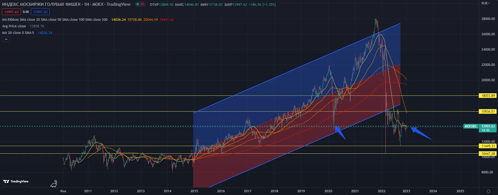Click the yellow 11445.33 price label on the scale

click(x=488, y=146)
